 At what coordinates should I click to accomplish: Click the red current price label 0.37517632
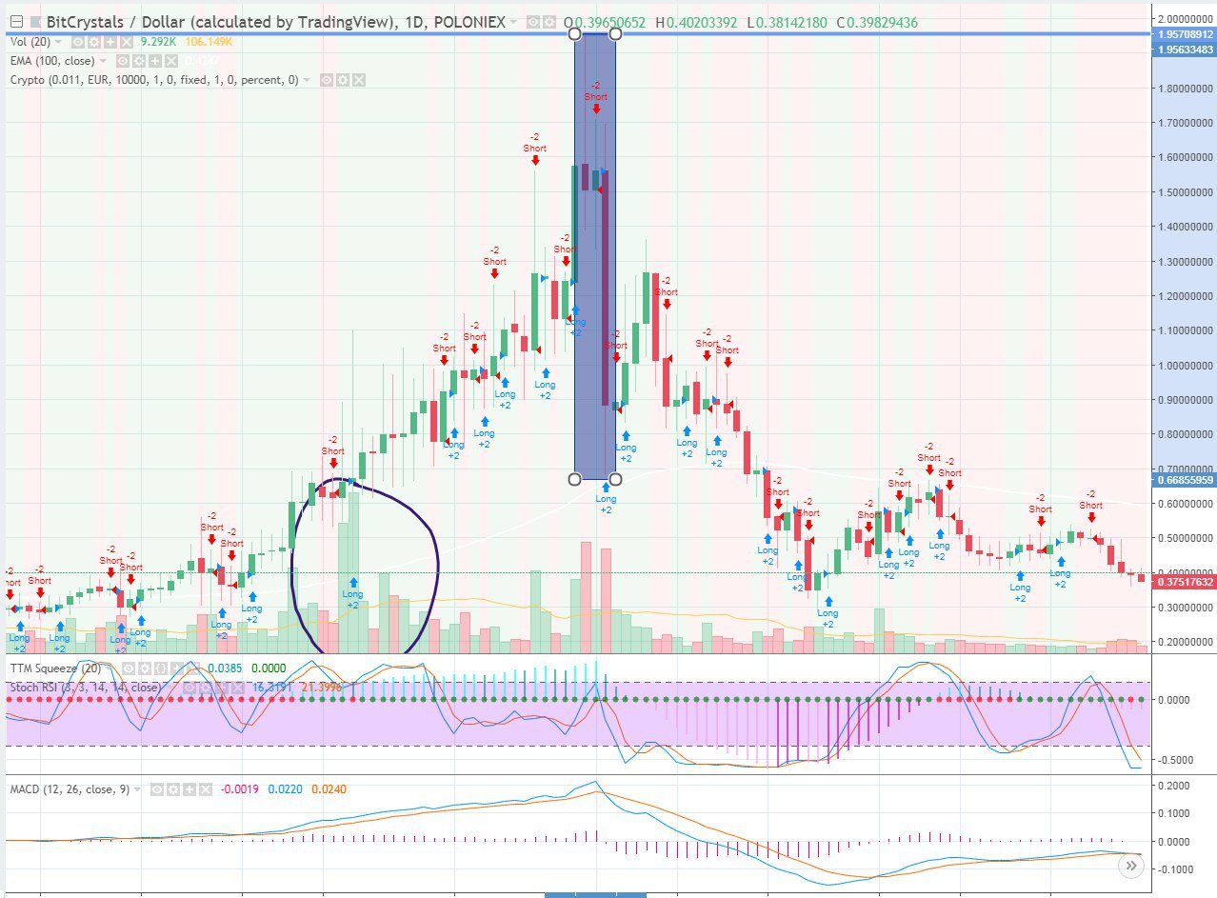click(x=1185, y=583)
